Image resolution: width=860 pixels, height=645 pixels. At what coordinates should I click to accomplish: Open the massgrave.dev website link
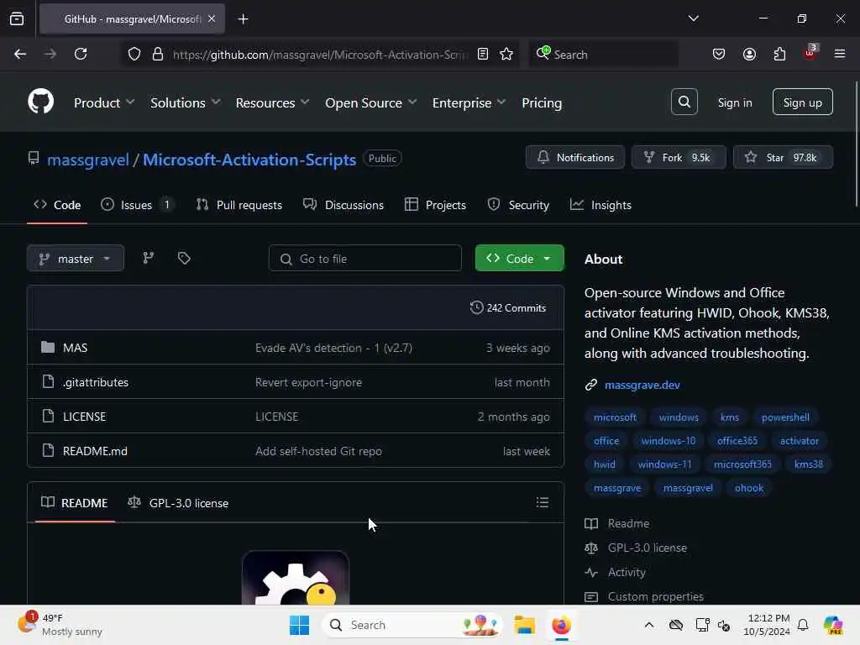point(642,385)
